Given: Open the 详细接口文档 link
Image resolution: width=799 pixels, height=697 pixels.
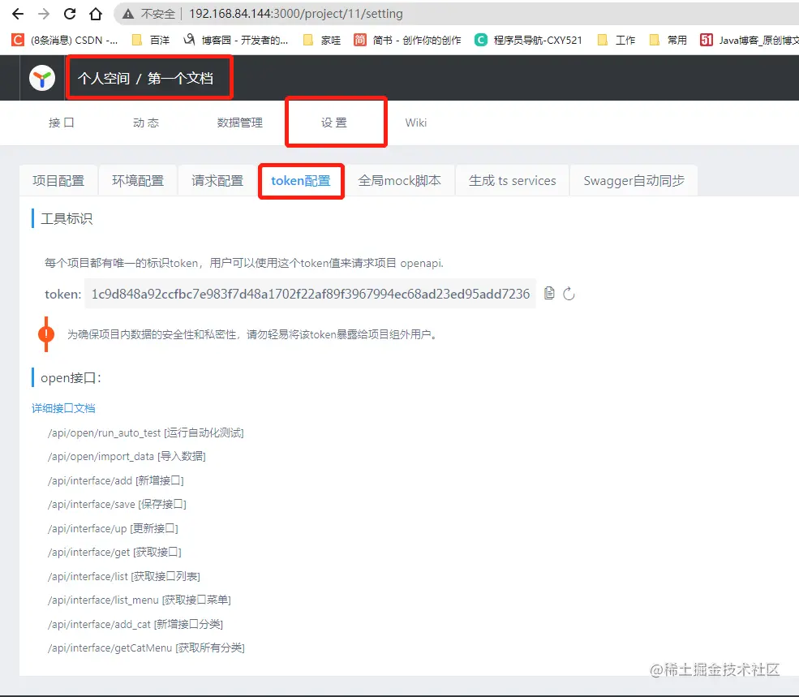Looking at the screenshot, I should (x=63, y=408).
